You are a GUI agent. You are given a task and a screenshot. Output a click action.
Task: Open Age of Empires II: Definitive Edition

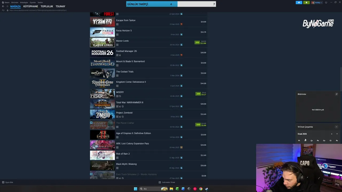149,135
